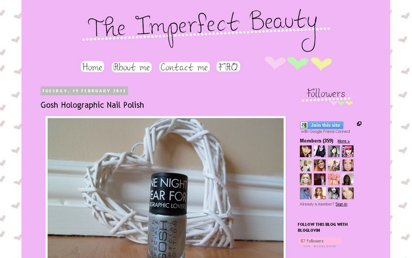412x258 pixels.
Task: Open the last member avatar in top row
Action: (348, 151)
